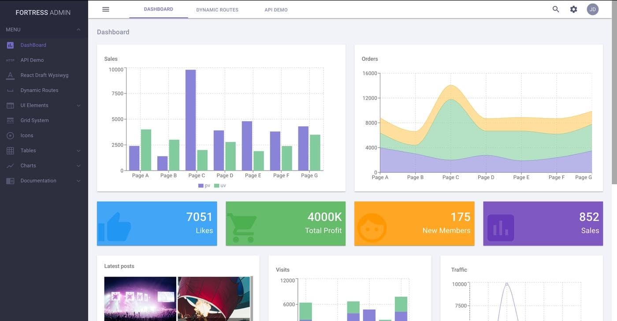Toggle the uv series in Sales legend
Image resolution: width=617 pixels, height=321 pixels.
tap(220, 186)
